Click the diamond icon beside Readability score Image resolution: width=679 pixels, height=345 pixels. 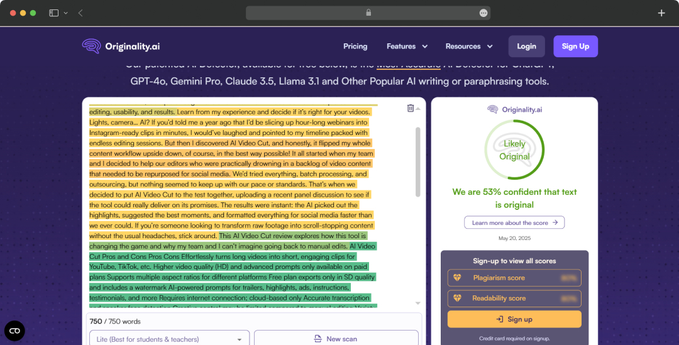point(457,298)
